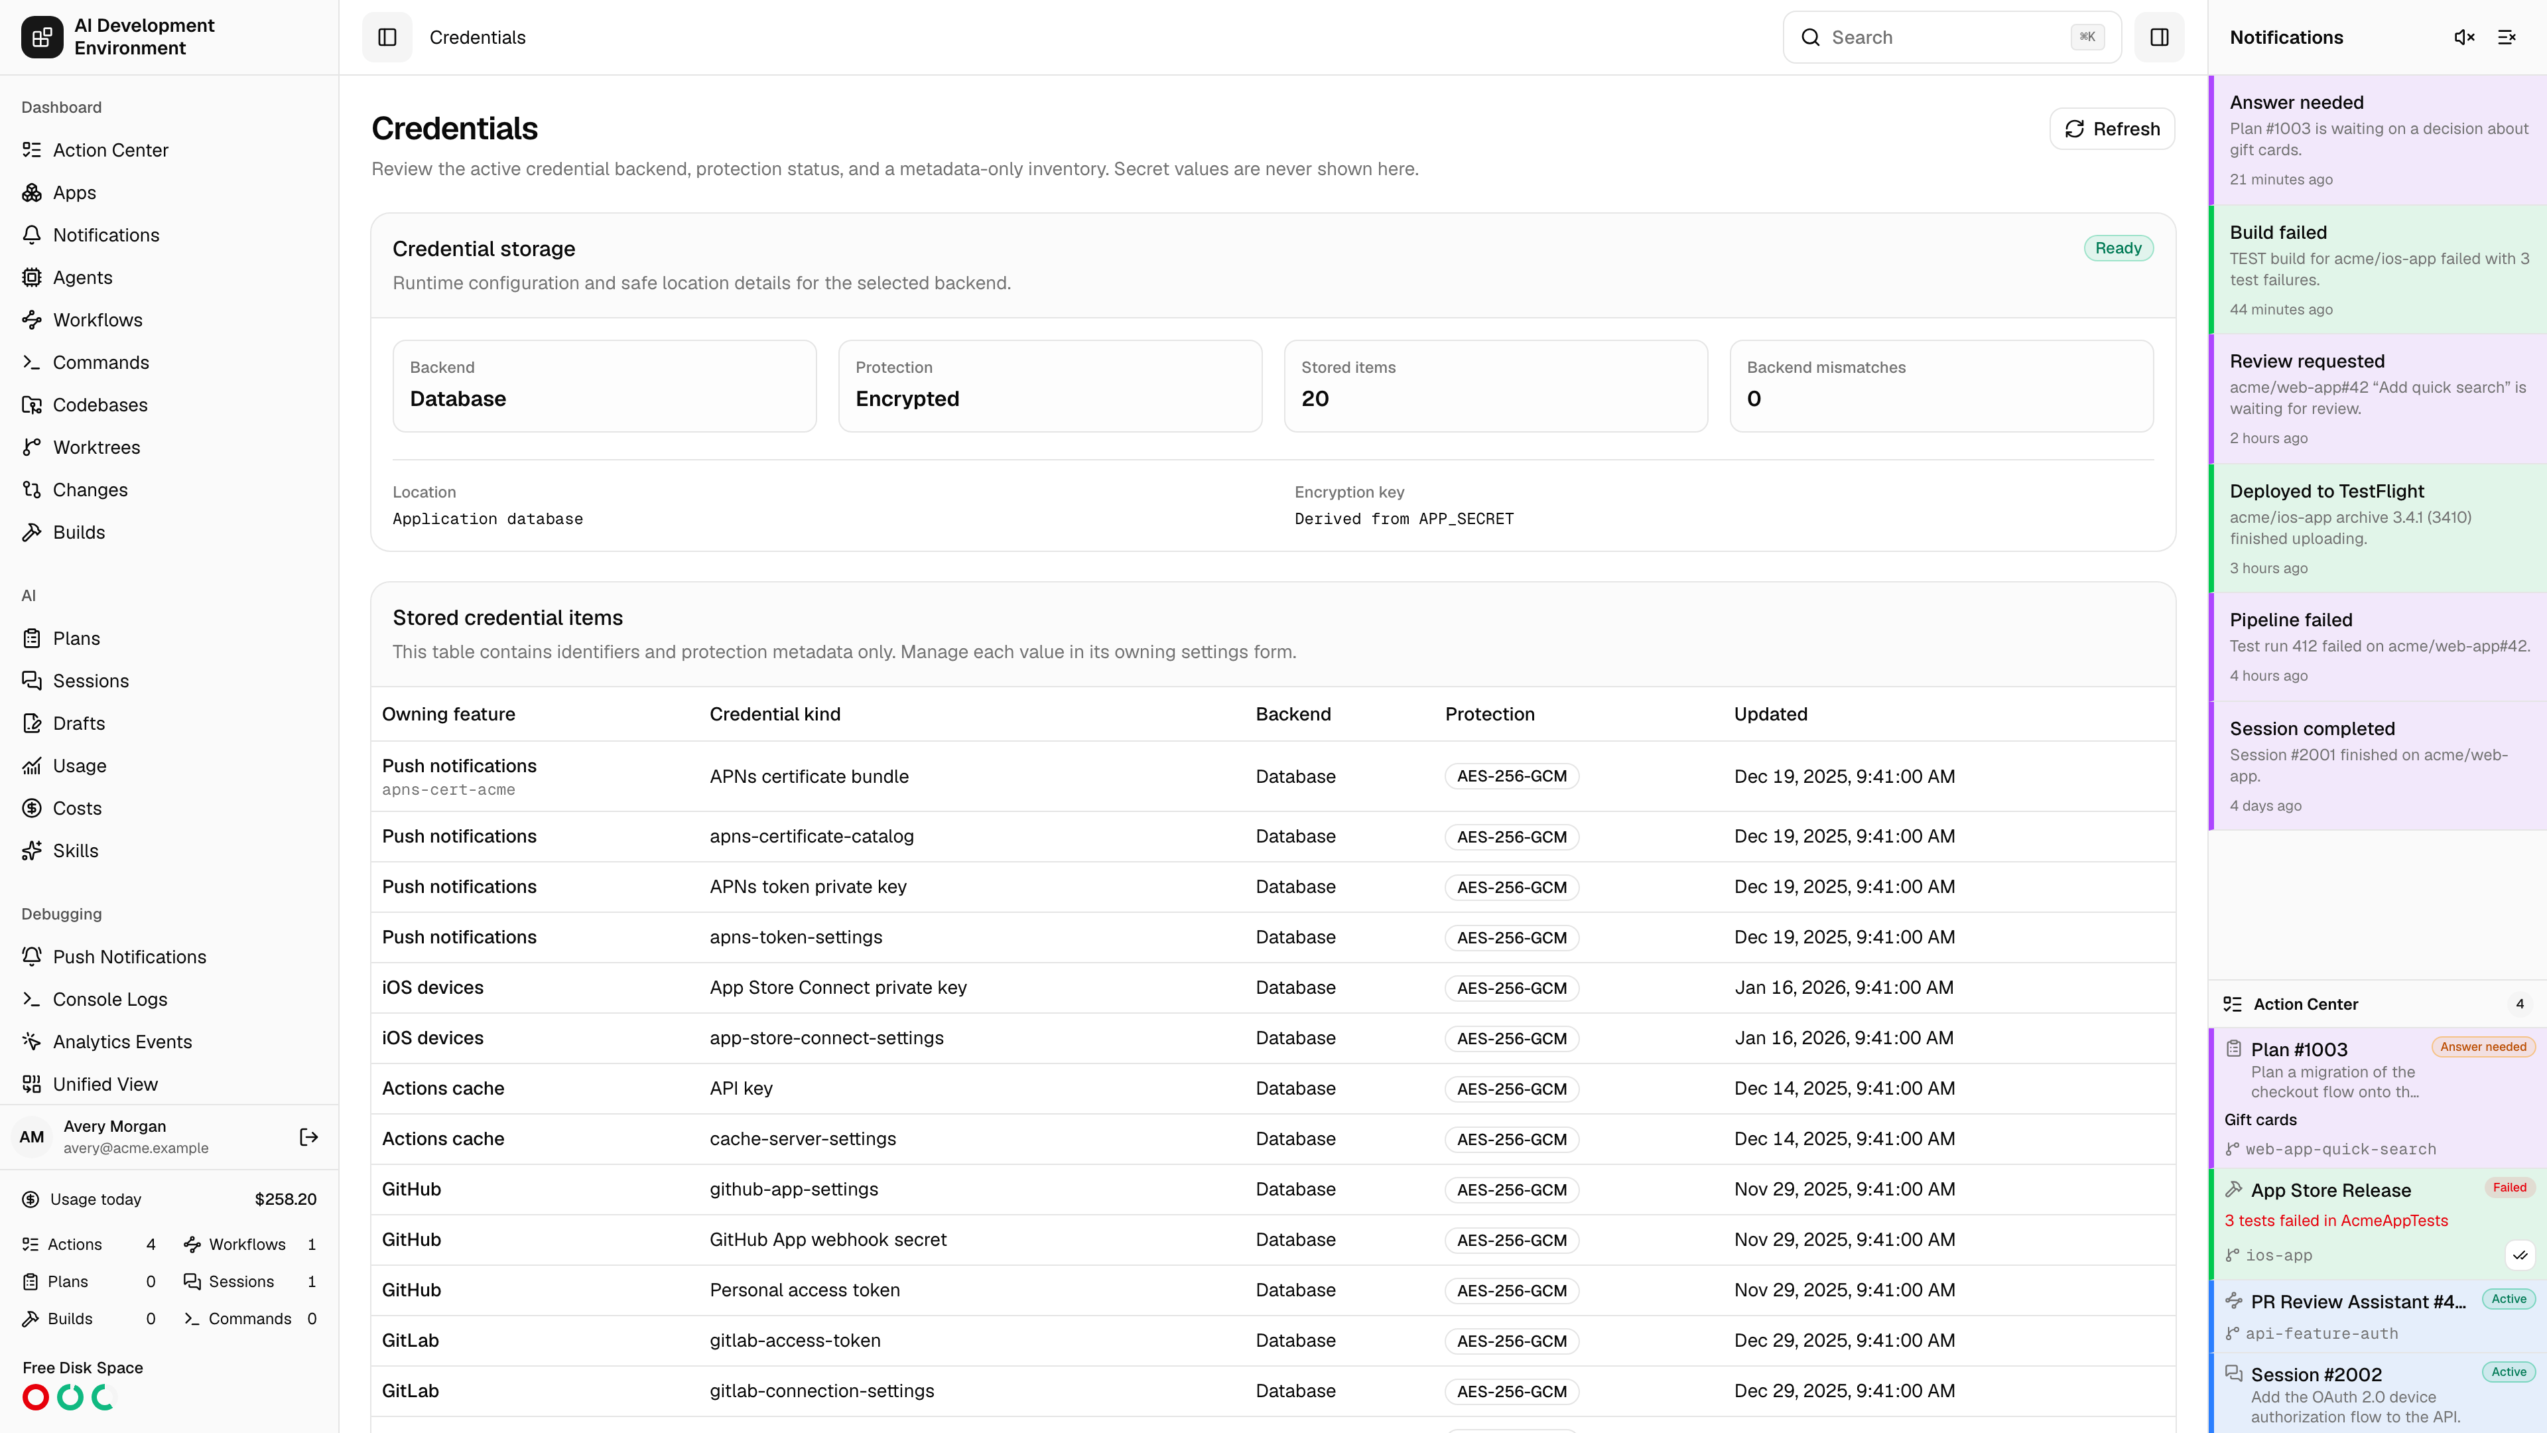Click the Owning feature column header

point(448,715)
